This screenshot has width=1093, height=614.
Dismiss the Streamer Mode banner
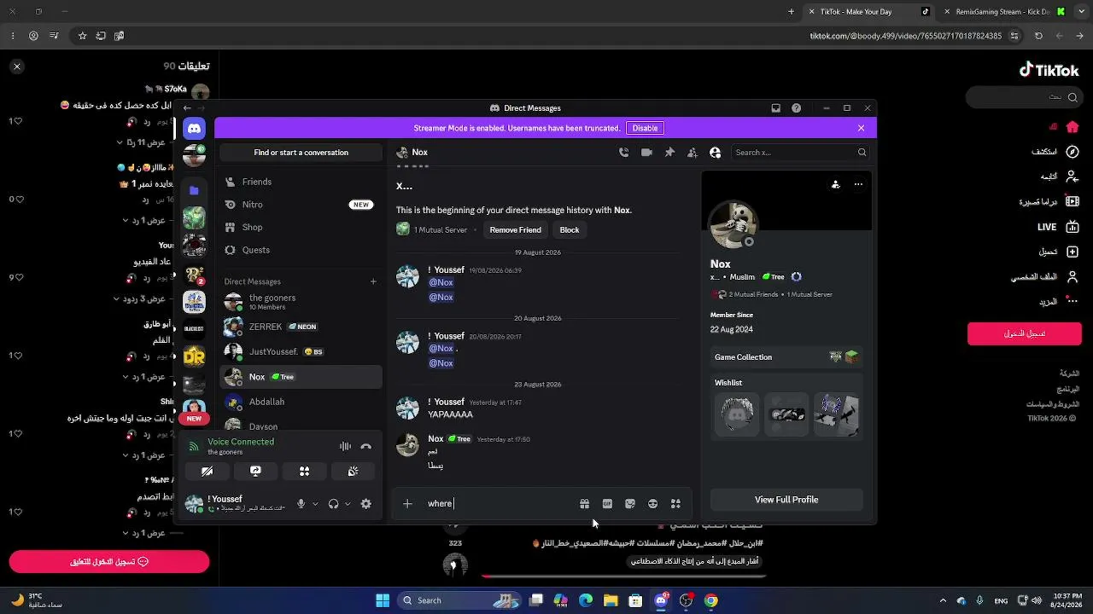click(x=861, y=128)
